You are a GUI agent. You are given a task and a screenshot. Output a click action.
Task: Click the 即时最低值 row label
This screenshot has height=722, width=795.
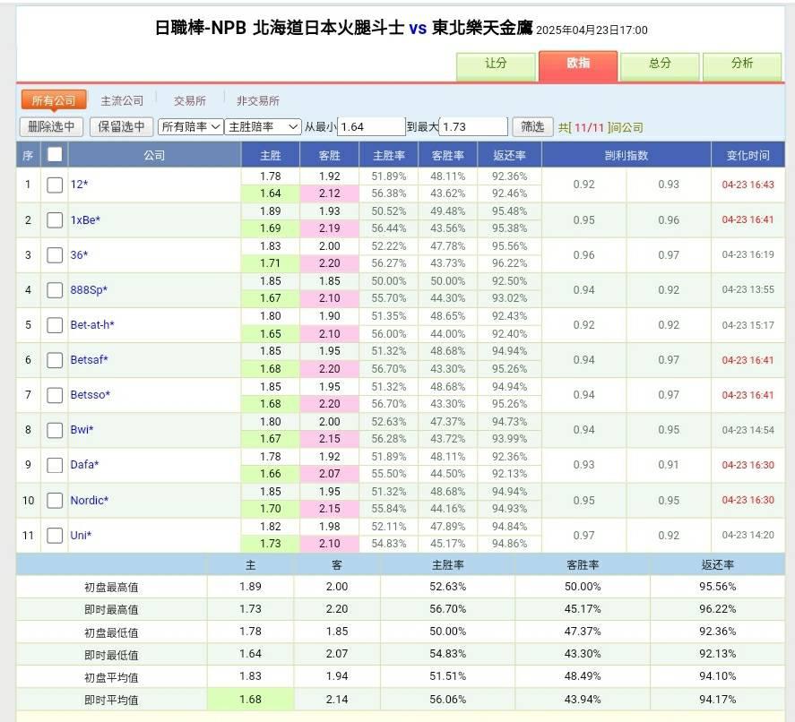pos(111,655)
